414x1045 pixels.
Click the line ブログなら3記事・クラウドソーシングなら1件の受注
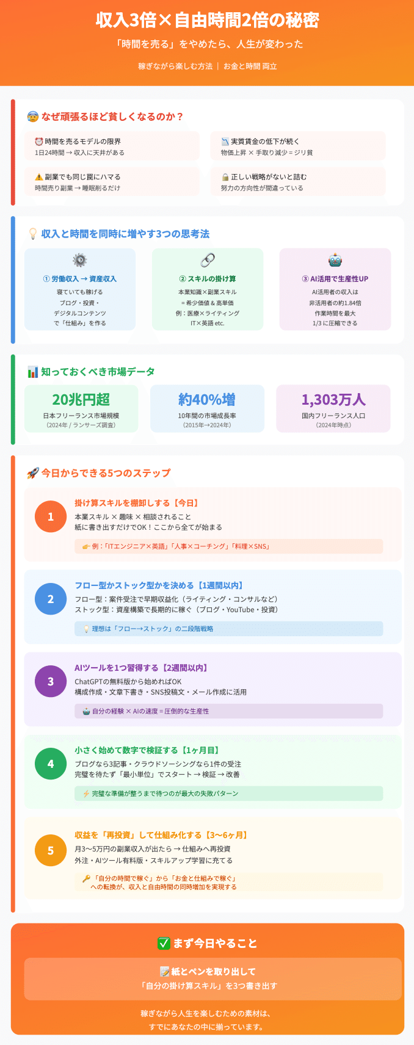coord(158,764)
